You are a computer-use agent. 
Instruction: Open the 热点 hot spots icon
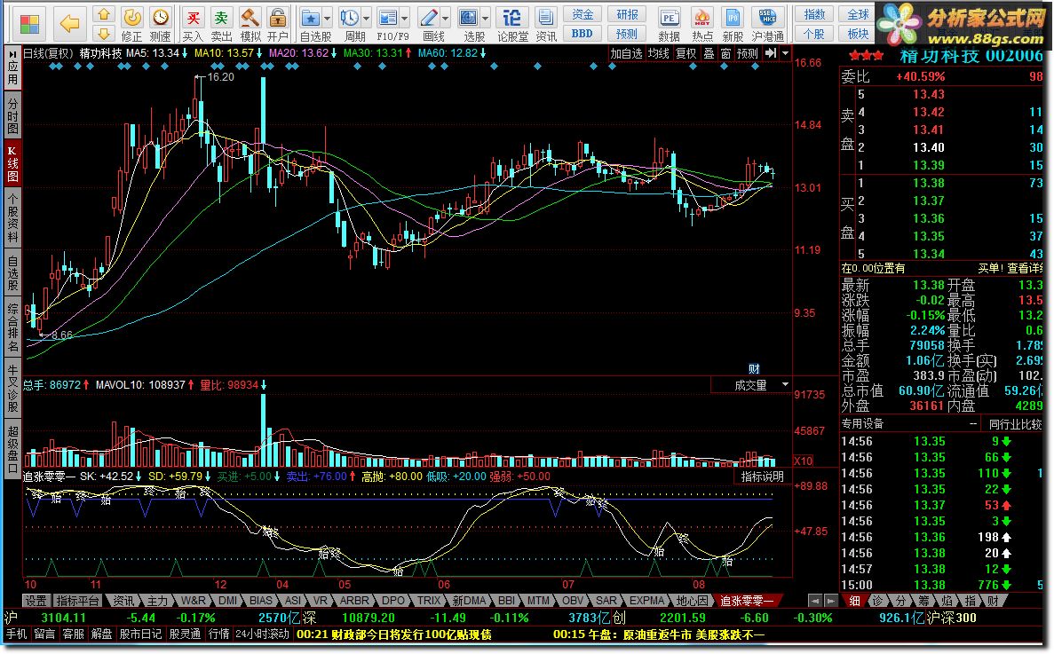click(x=702, y=24)
